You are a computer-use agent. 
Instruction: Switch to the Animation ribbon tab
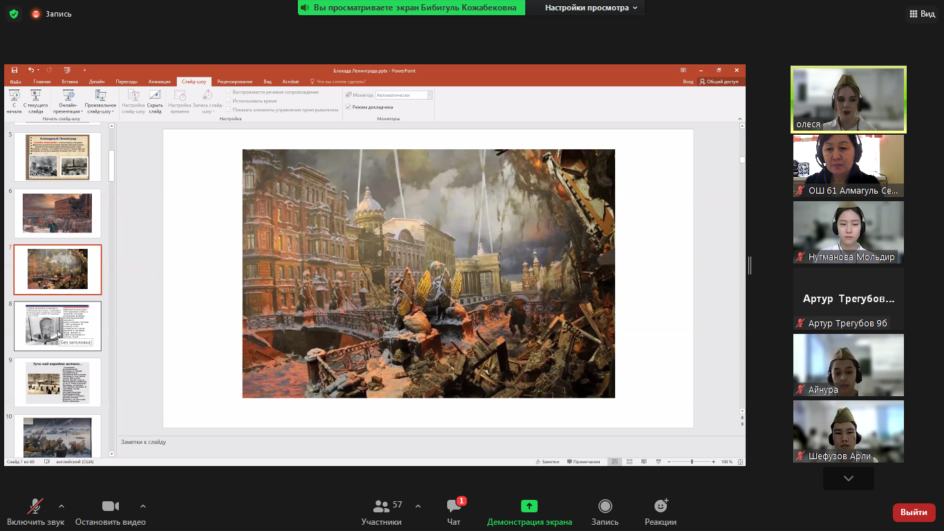[159, 82]
